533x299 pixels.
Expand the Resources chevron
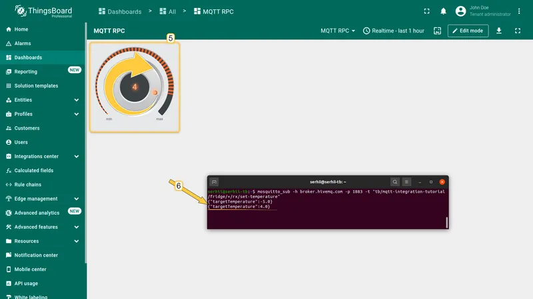(x=77, y=241)
